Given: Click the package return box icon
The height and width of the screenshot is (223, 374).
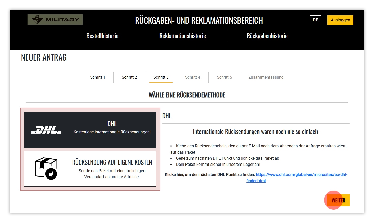Looking at the screenshot, I should 46,168.
